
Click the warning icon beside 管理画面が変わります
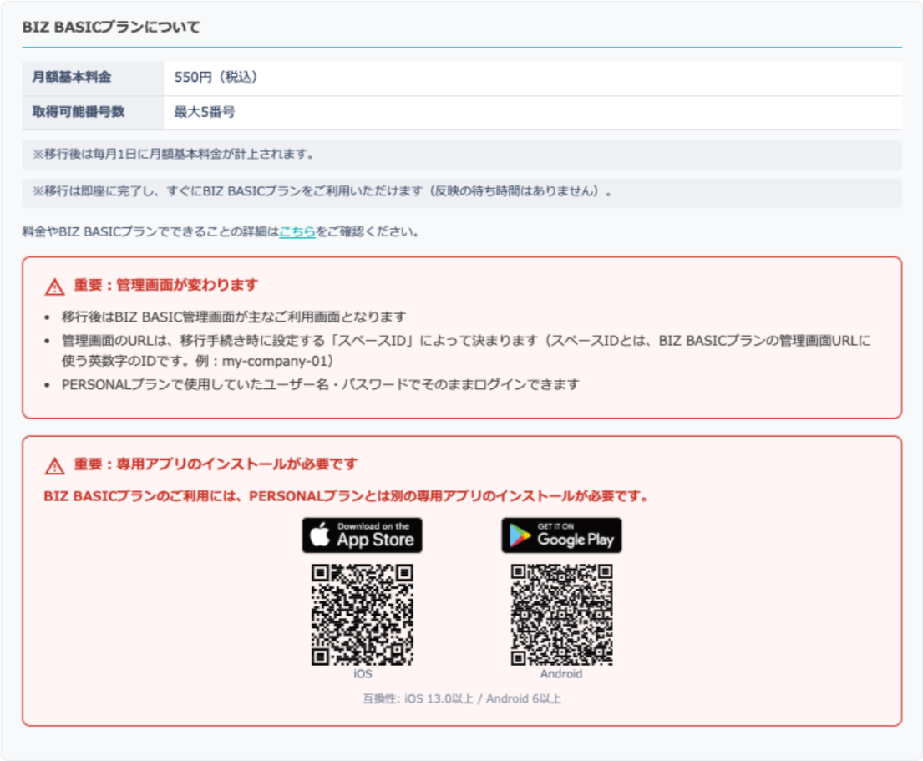[x=54, y=287]
